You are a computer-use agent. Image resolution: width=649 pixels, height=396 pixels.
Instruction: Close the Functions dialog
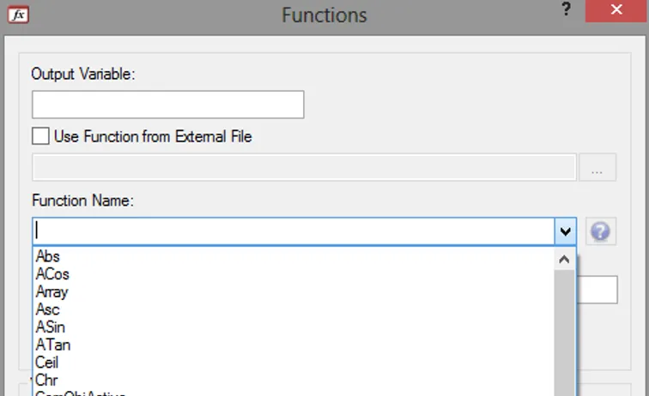coord(616,11)
